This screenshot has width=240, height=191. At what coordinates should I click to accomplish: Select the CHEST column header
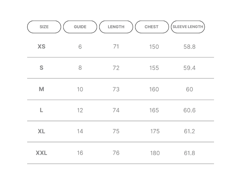tap(152, 27)
